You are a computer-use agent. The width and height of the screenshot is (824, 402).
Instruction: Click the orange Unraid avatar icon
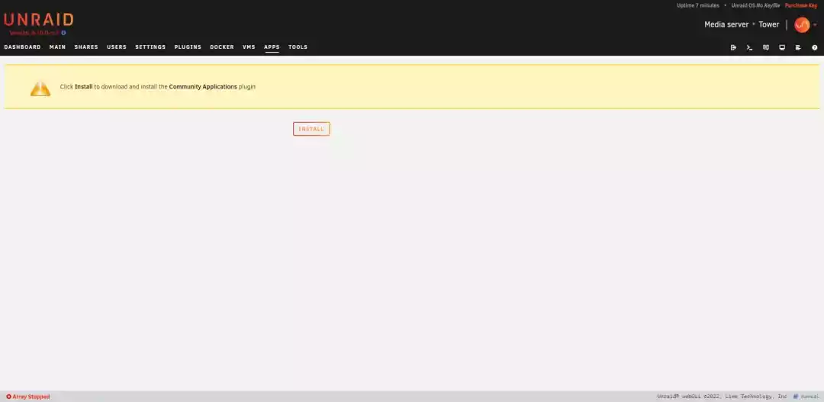tap(801, 24)
